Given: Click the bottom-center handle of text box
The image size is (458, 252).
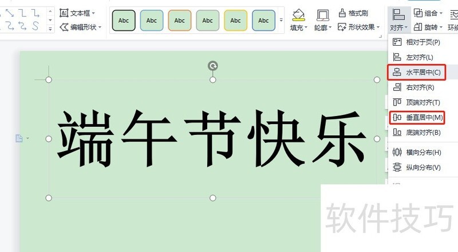Looking at the screenshot, I should [213, 198].
